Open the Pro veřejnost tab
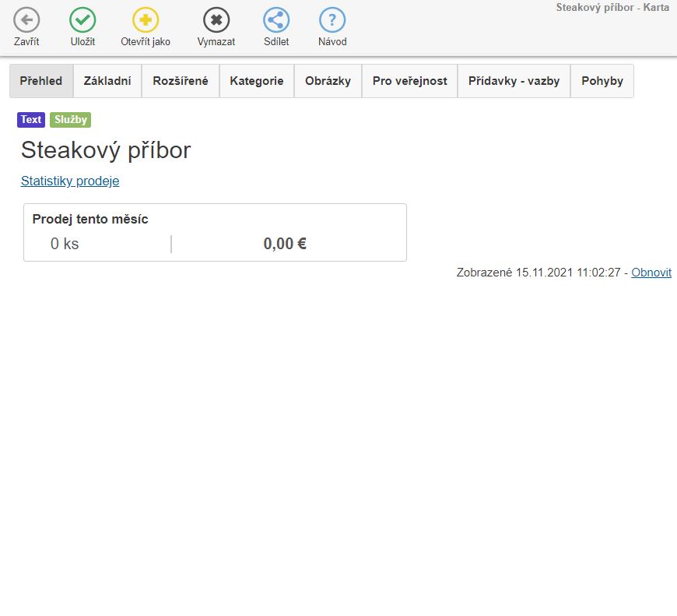677x616 pixels. click(409, 81)
